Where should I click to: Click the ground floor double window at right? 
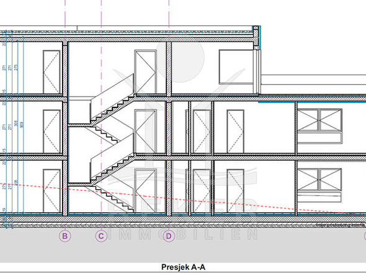[319, 186]
